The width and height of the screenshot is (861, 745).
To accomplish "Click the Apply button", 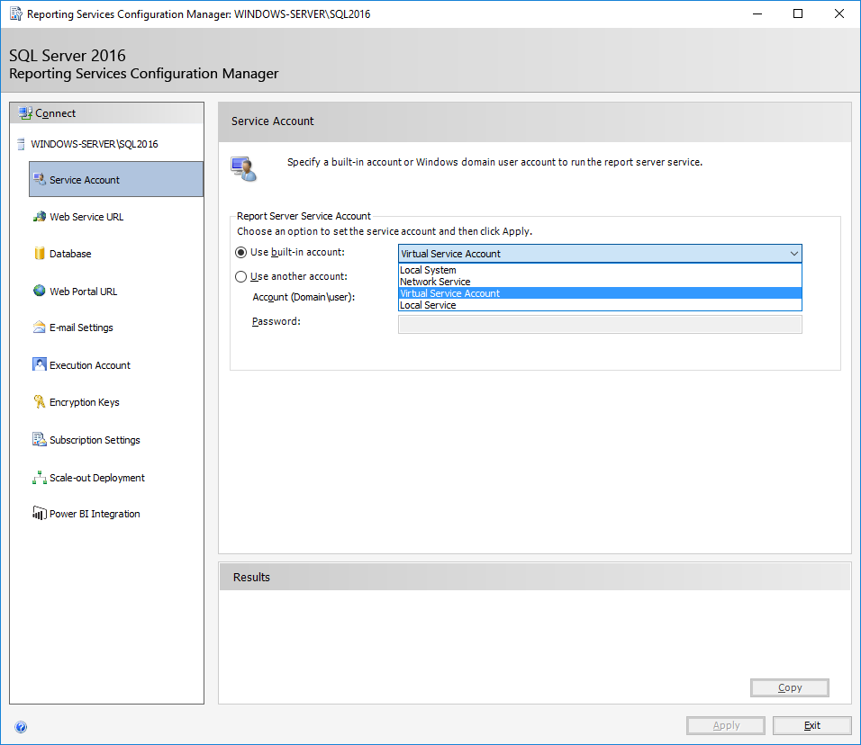I will click(725, 725).
